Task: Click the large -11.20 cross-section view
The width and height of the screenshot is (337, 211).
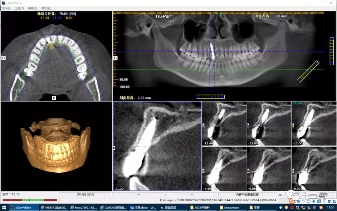Action: click(x=157, y=146)
